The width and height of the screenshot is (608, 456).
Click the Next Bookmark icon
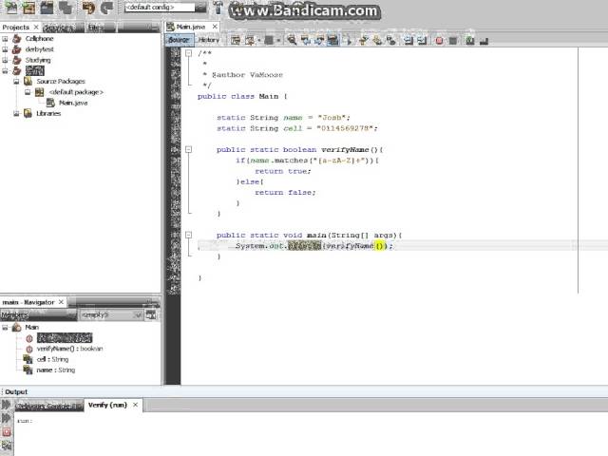[377, 40]
